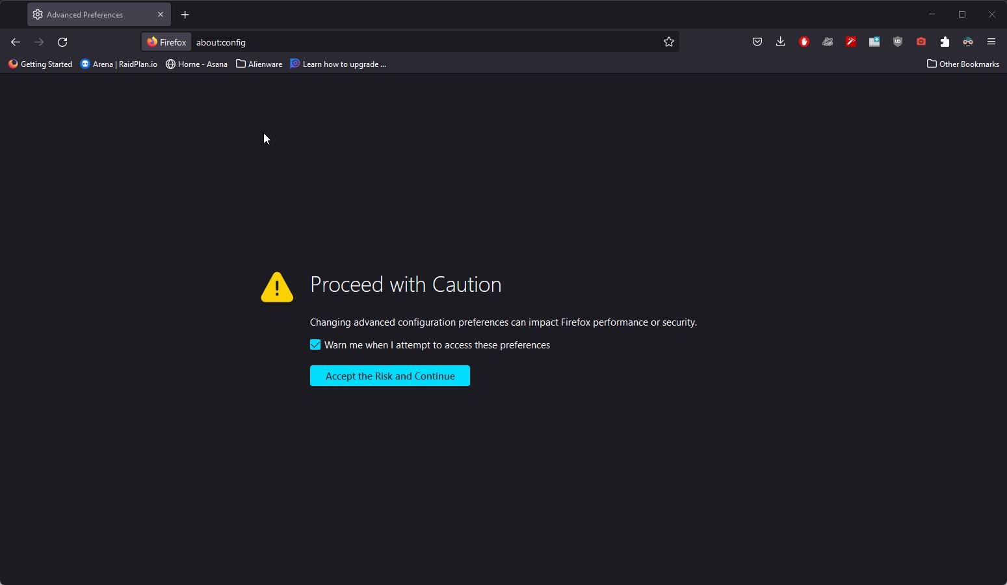The width and height of the screenshot is (1007, 585).
Task: Open the Learn how to upgrade bookmark
Action: 338,64
